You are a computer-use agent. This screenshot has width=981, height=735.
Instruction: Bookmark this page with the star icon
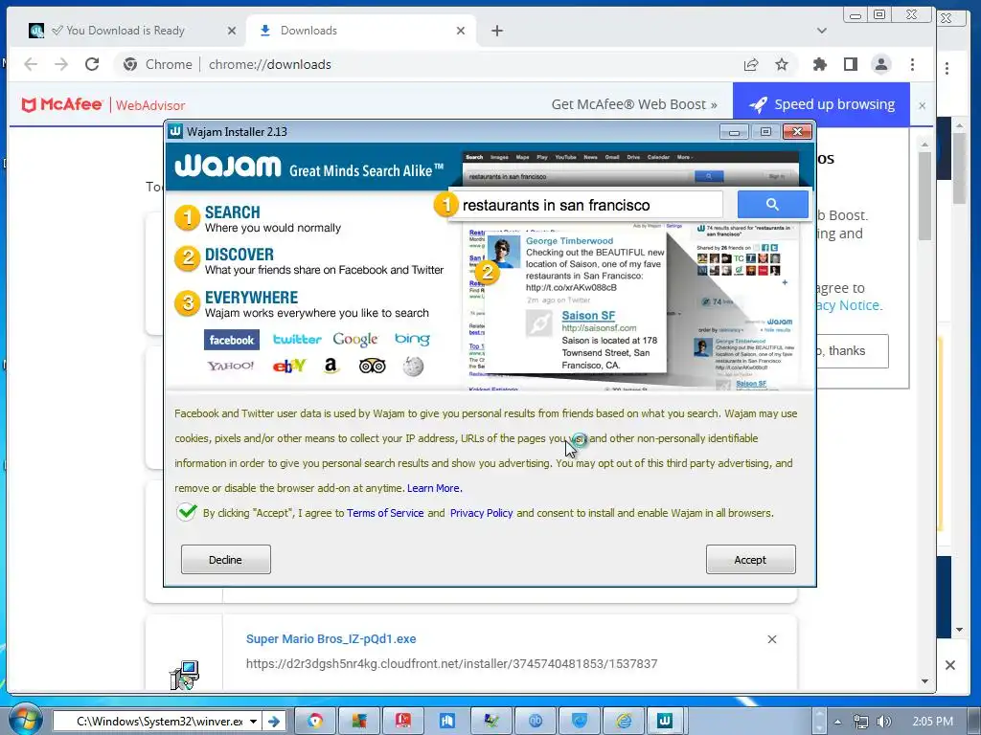pyautogui.click(x=782, y=64)
